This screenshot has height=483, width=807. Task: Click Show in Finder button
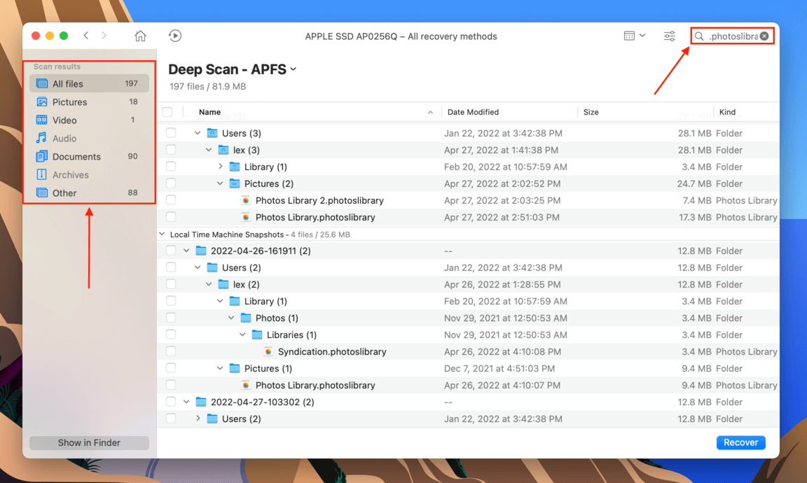click(x=89, y=443)
